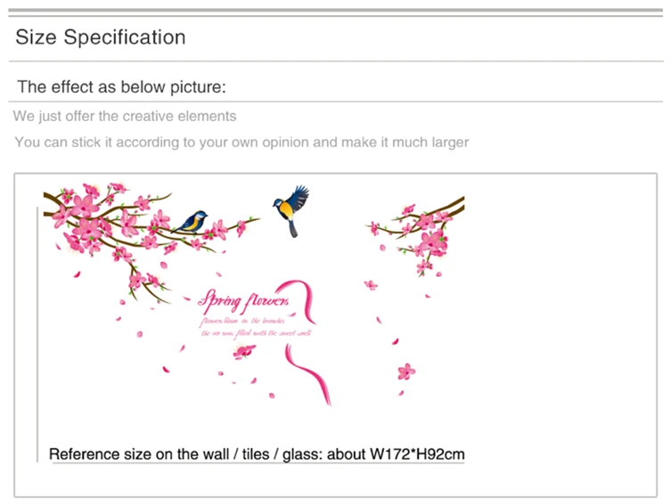Click the small flower right of pink ribbon
This screenshot has width=670, height=499.
click(371, 284)
